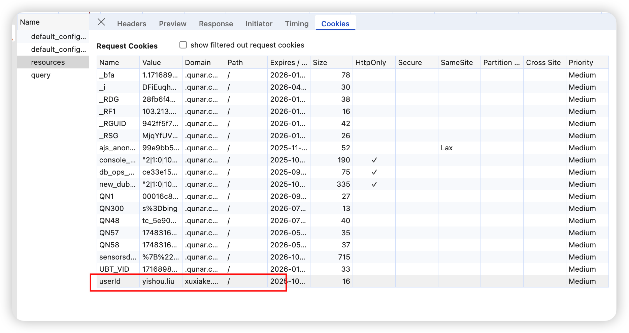Open the Response tab

pyautogui.click(x=216, y=24)
